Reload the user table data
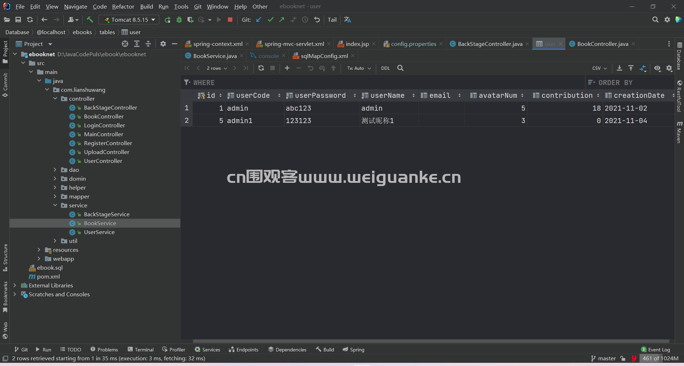 point(261,68)
